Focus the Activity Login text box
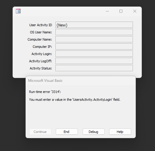 click(94, 54)
